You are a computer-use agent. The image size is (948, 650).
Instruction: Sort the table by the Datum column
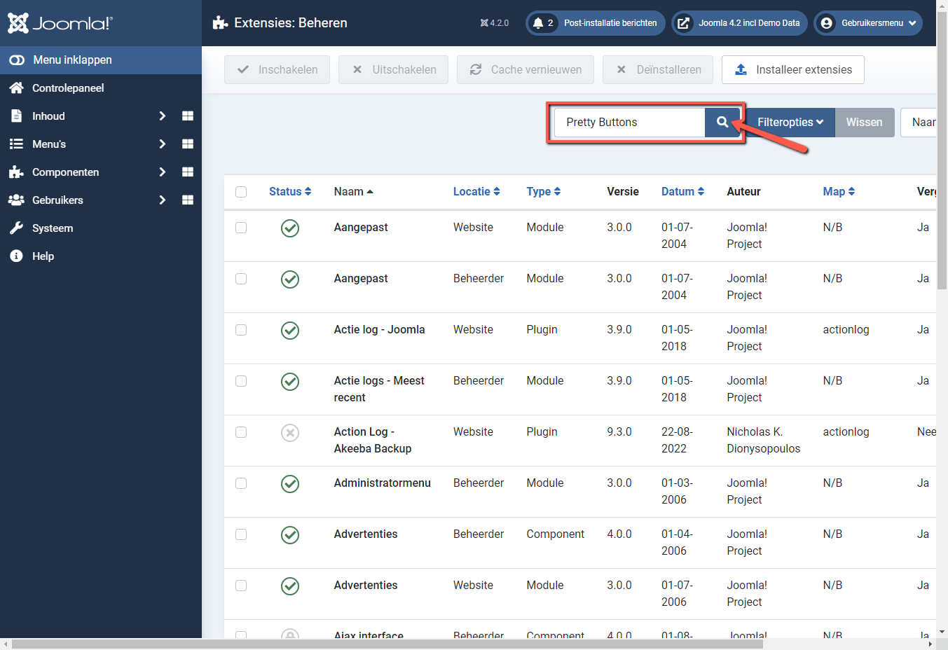click(x=678, y=191)
